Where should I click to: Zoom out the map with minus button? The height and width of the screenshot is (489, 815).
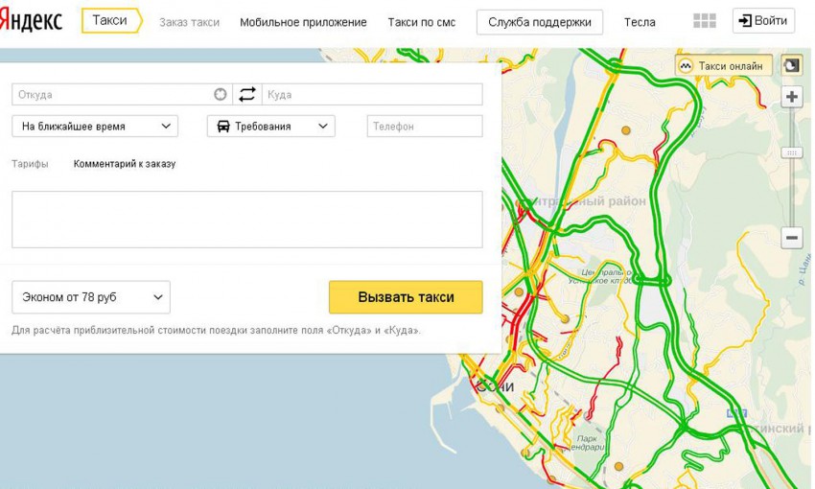click(x=792, y=237)
